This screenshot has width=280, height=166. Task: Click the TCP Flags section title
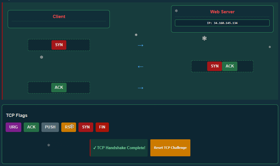17,115
